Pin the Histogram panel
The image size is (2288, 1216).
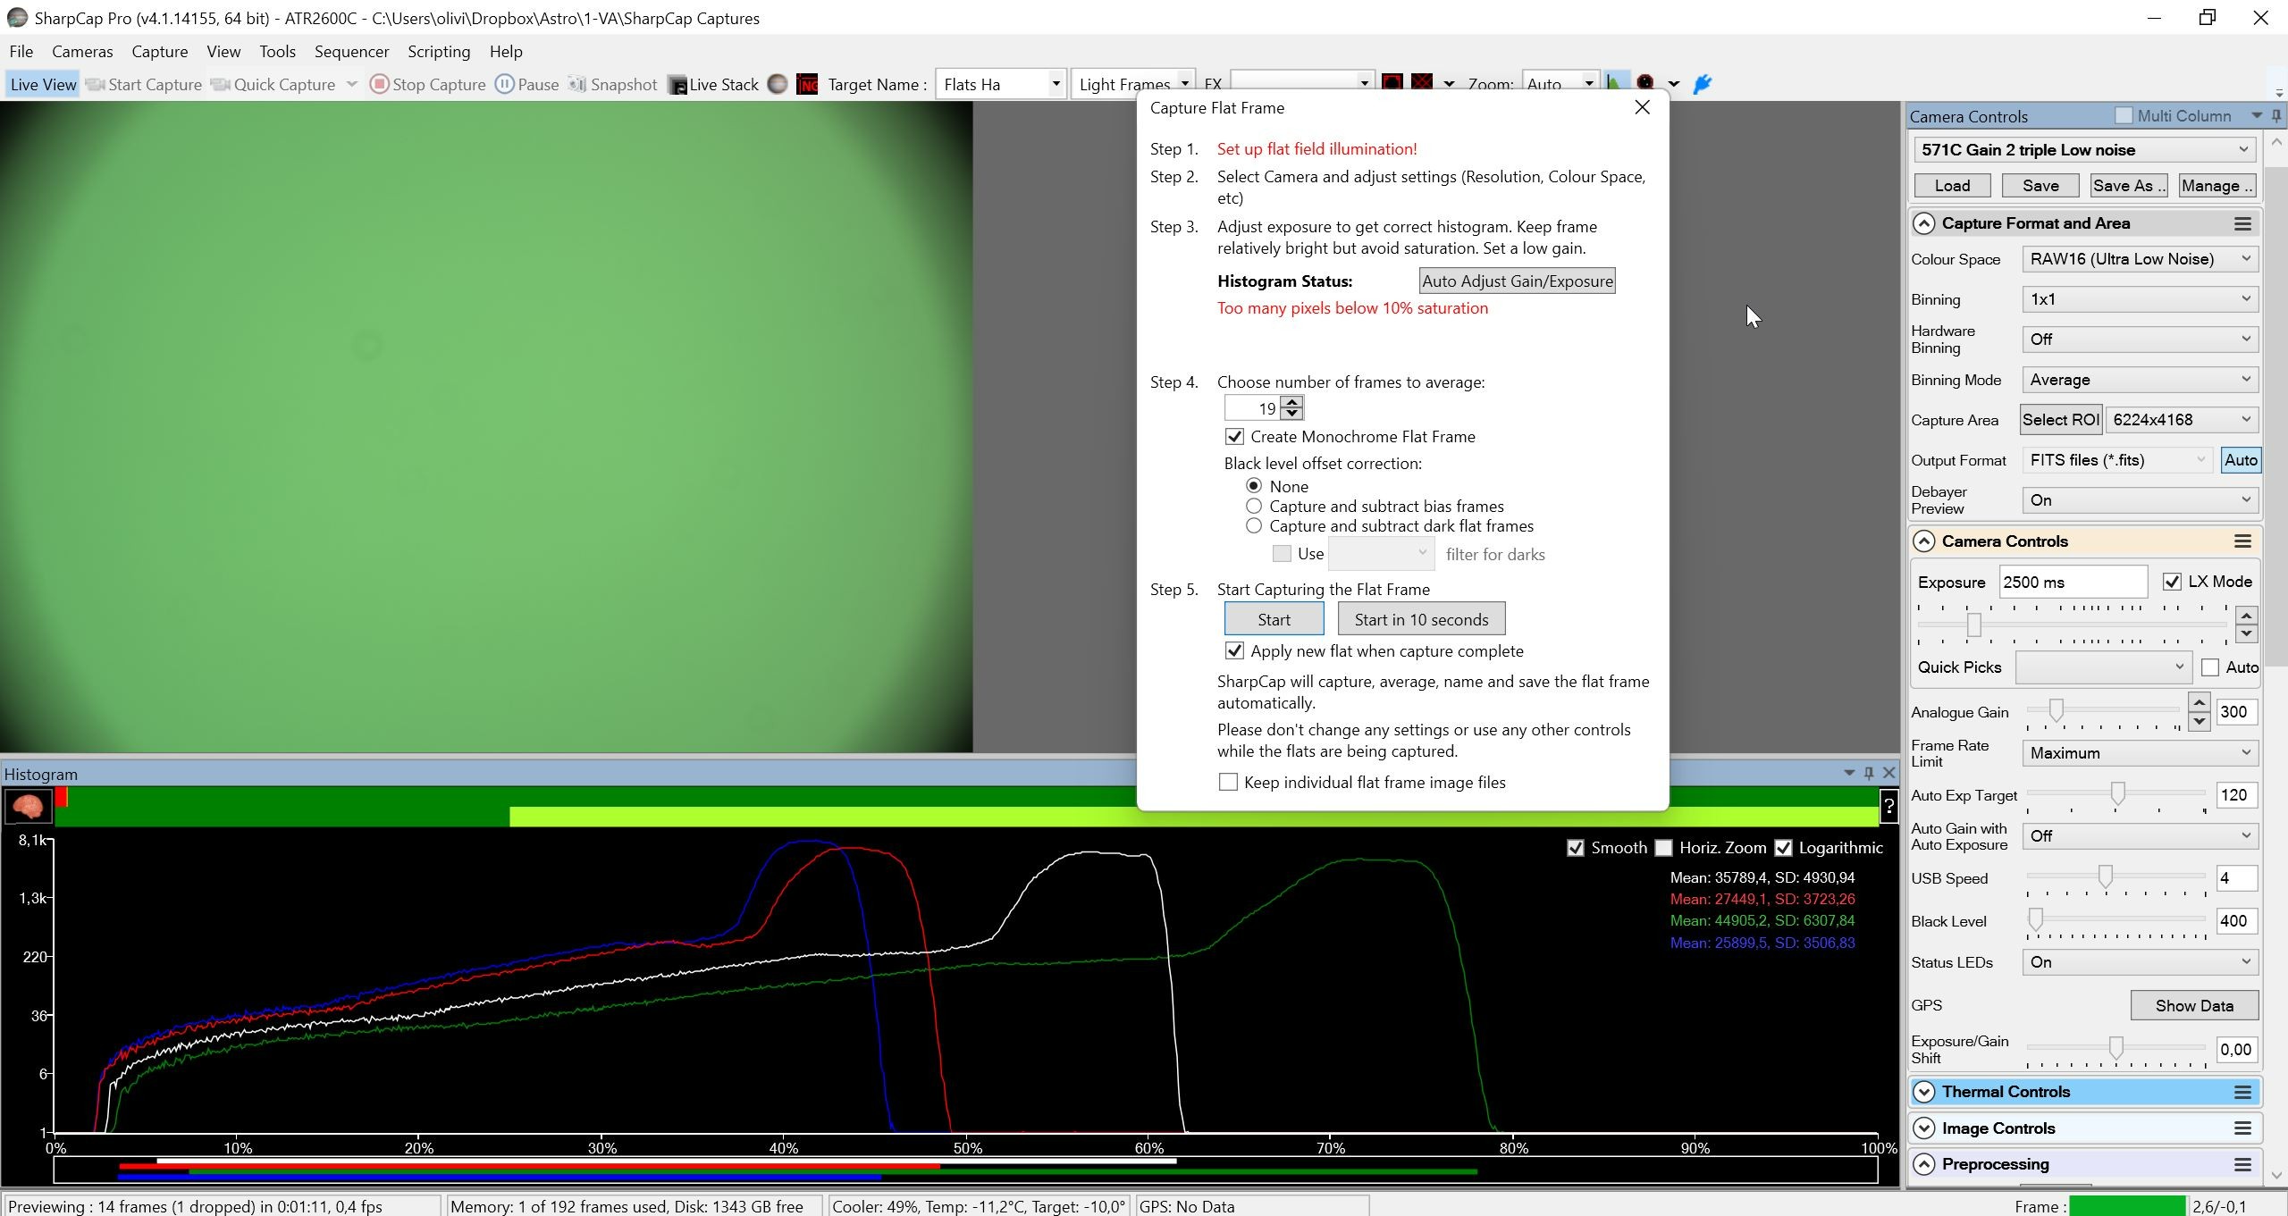point(1869,773)
